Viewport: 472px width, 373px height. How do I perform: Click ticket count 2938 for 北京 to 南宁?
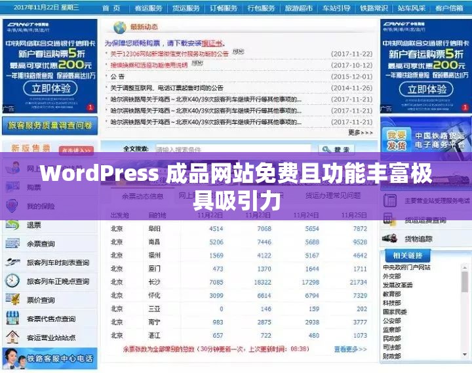[x=312, y=322]
